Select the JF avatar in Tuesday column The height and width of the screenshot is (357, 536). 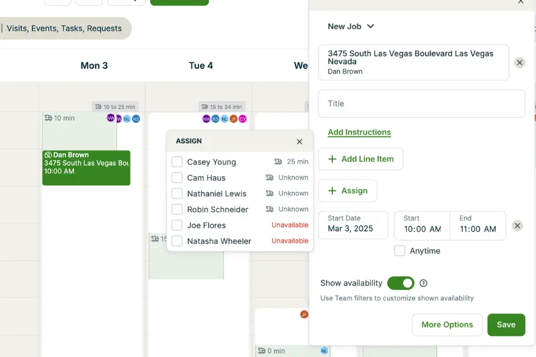tap(233, 119)
